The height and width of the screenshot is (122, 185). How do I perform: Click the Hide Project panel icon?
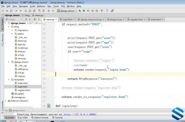pyautogui.click(x=39, y=19)
